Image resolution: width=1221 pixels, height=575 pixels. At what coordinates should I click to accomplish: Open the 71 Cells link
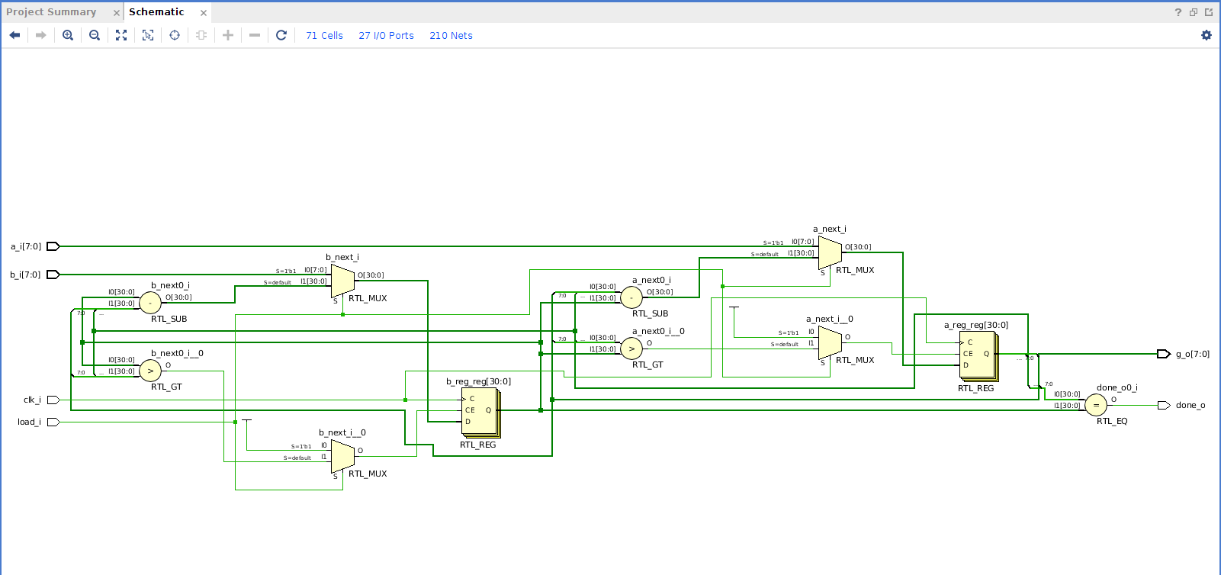point(324,36)
